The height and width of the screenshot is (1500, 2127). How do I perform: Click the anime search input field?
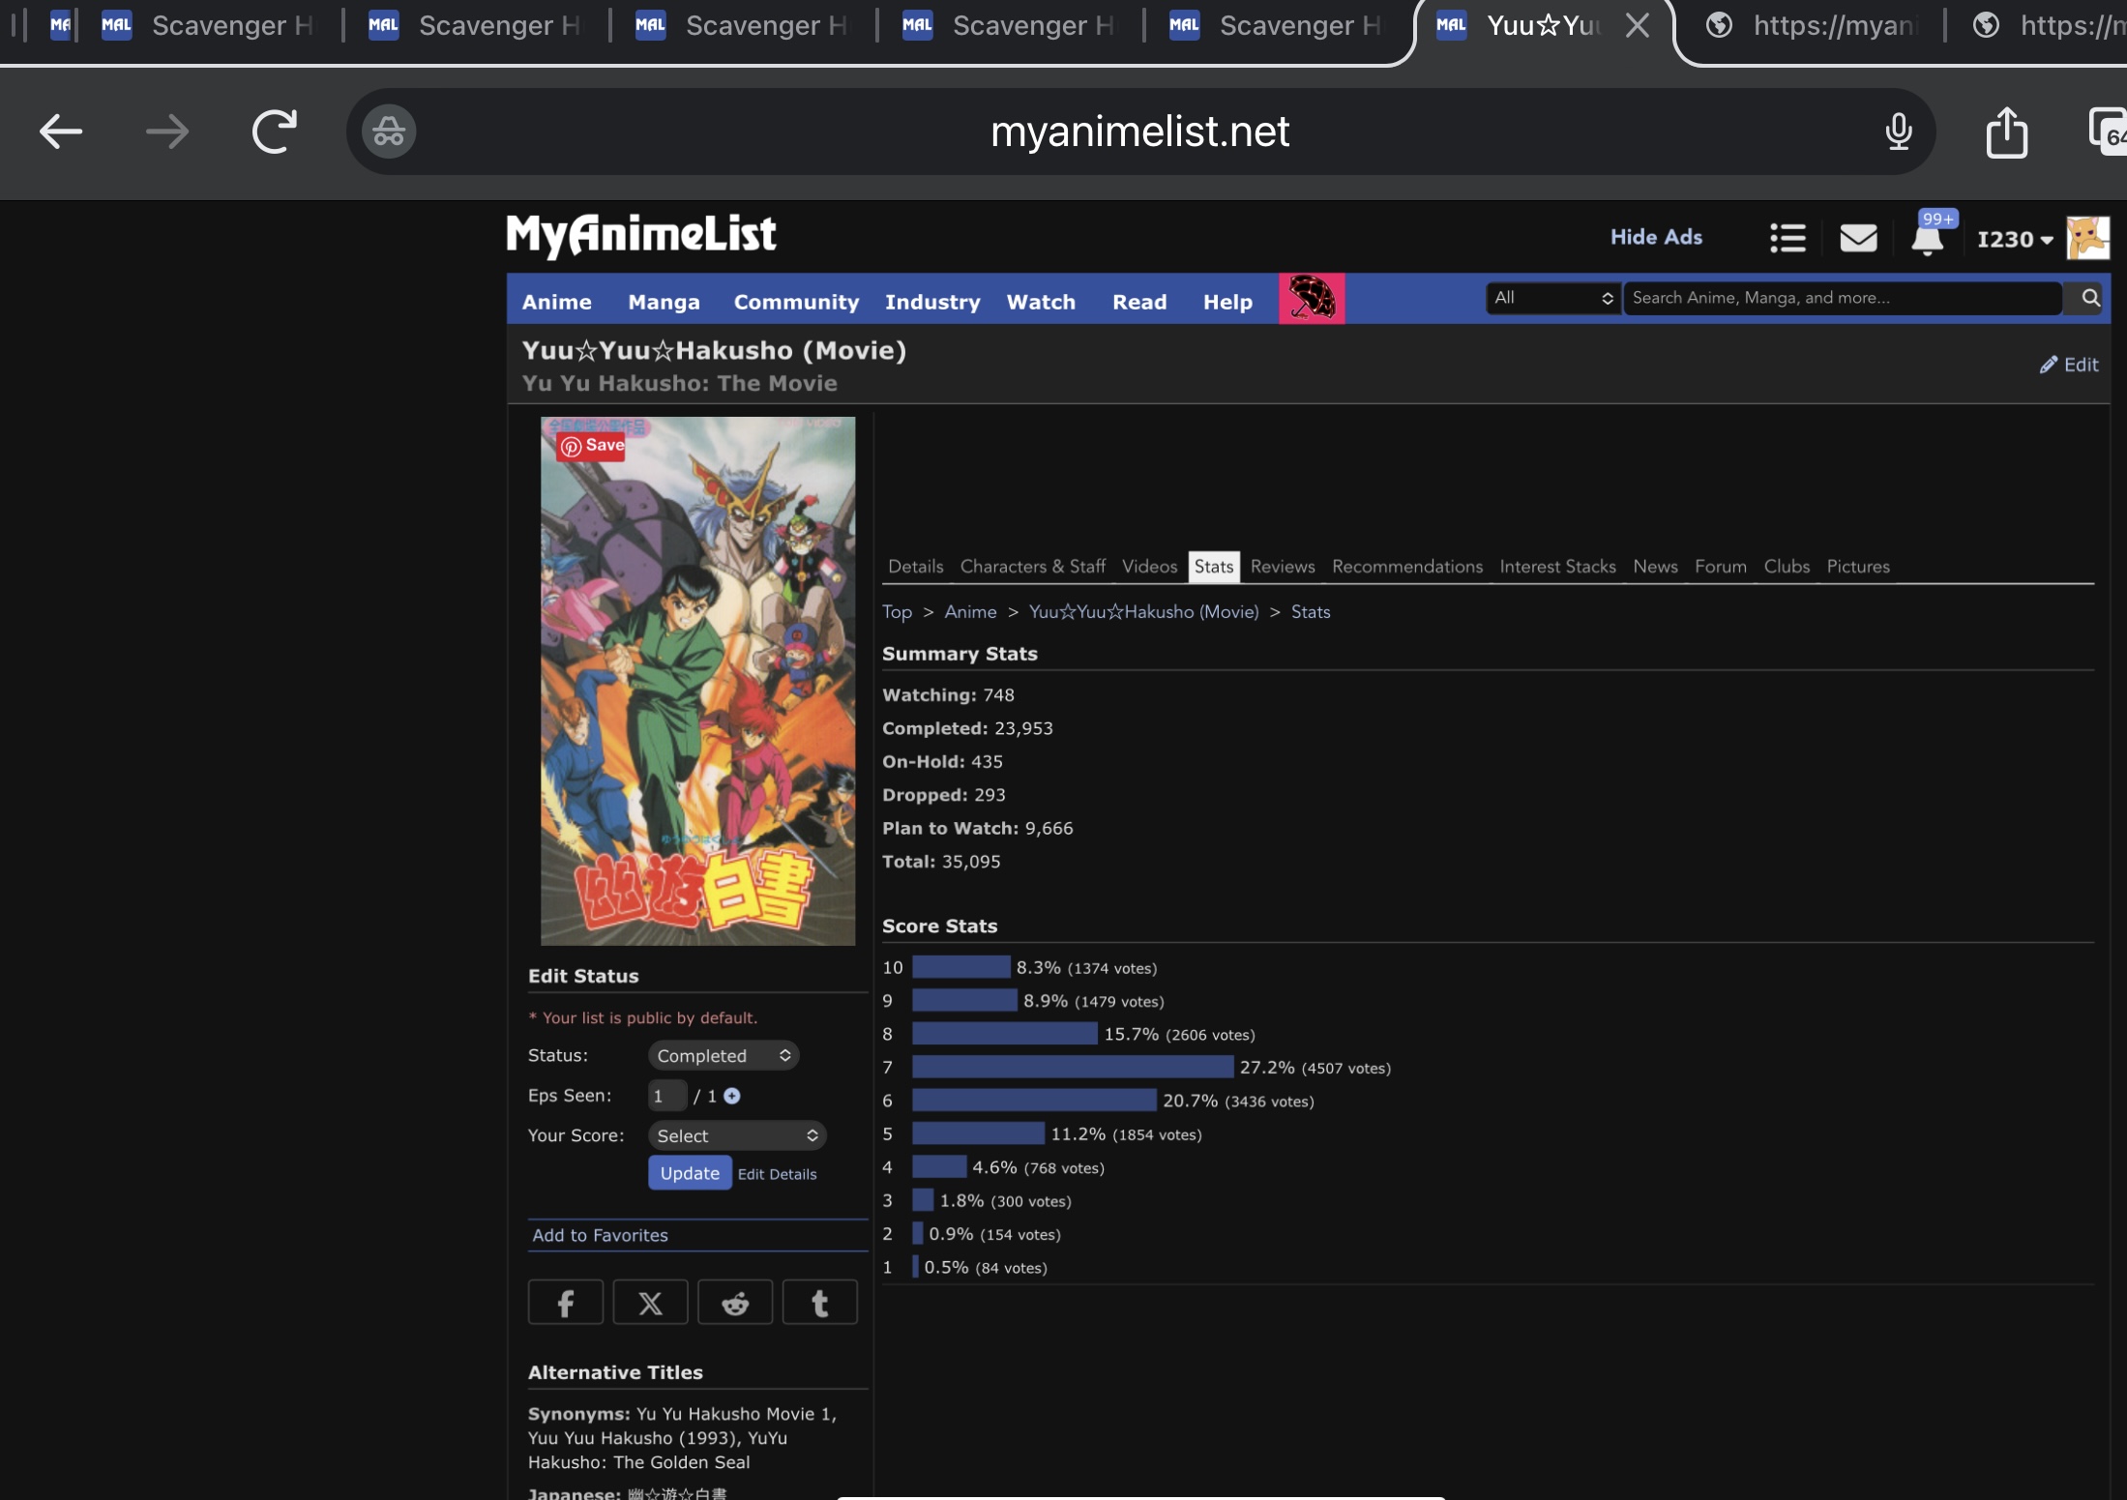(x=1843, y=298)
